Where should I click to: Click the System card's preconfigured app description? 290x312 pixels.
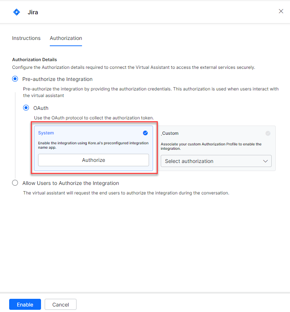tap(93, 145)
